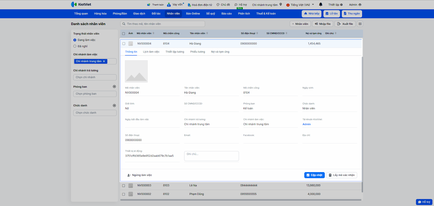434x206 pixels.
Task: Open the Hỗ trợ chat widget
Action: pos(424,202)
